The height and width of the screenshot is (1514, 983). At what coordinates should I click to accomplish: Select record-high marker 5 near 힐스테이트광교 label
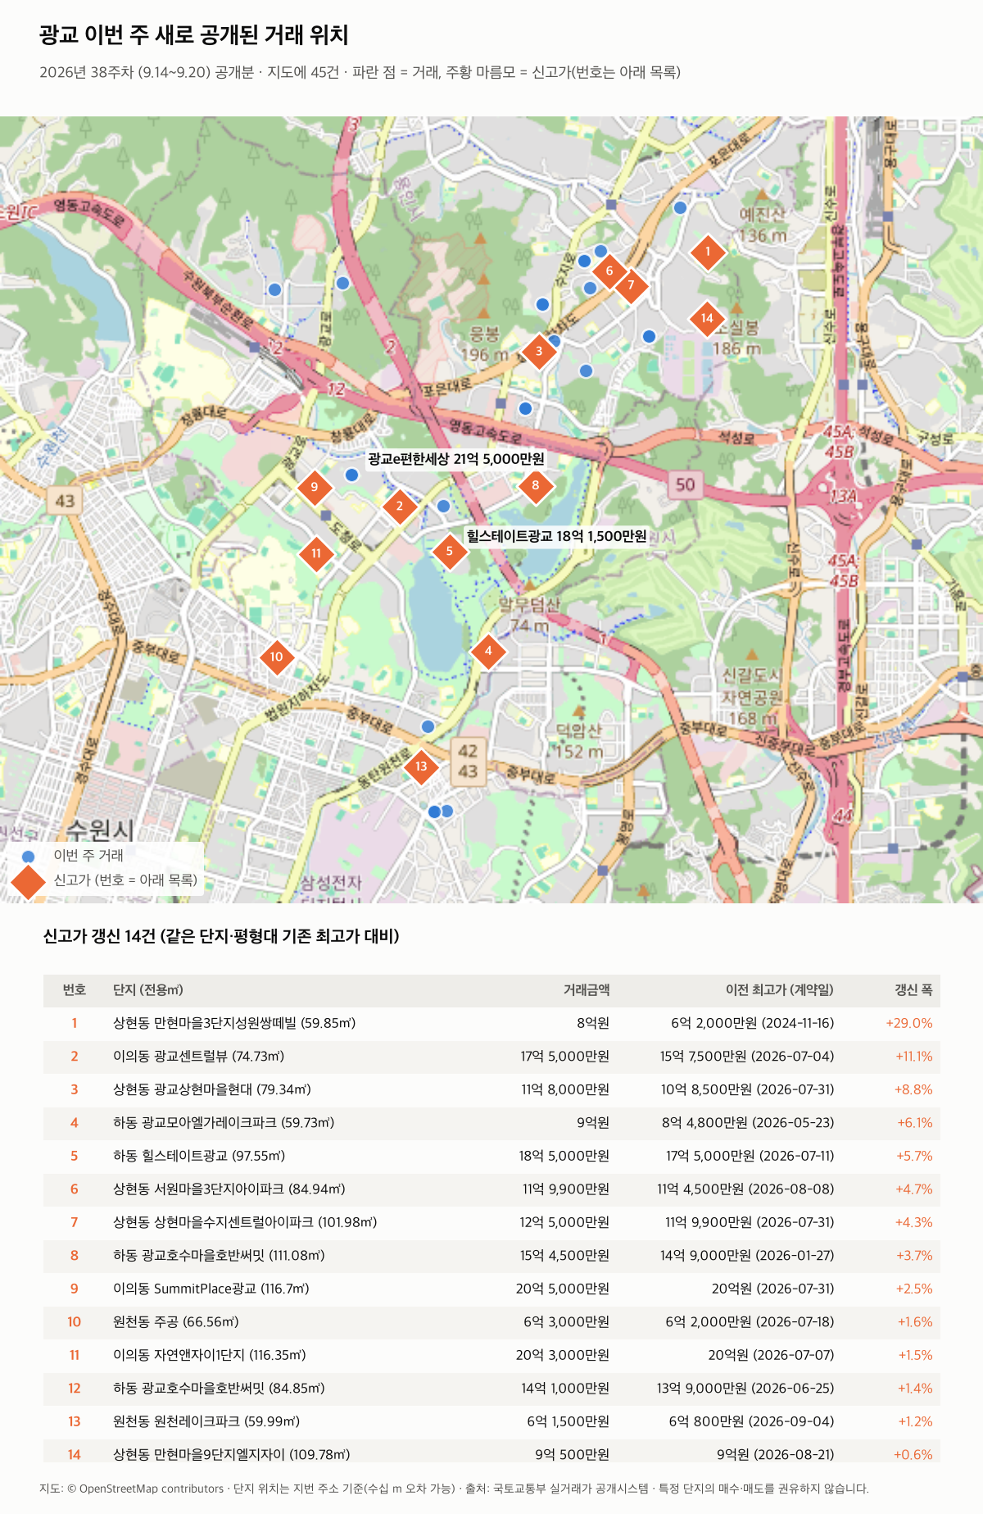(449, 551)
